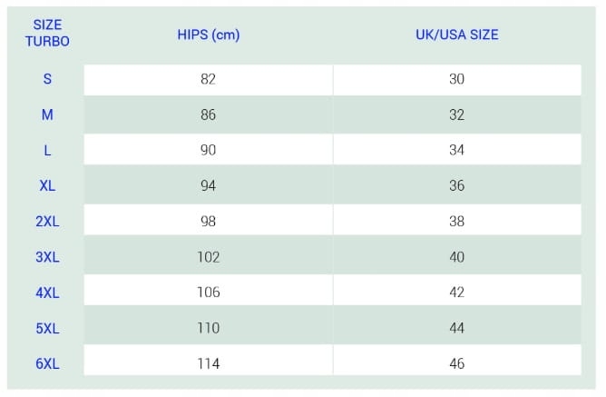Click UK/USA size 30 cell

456,79
